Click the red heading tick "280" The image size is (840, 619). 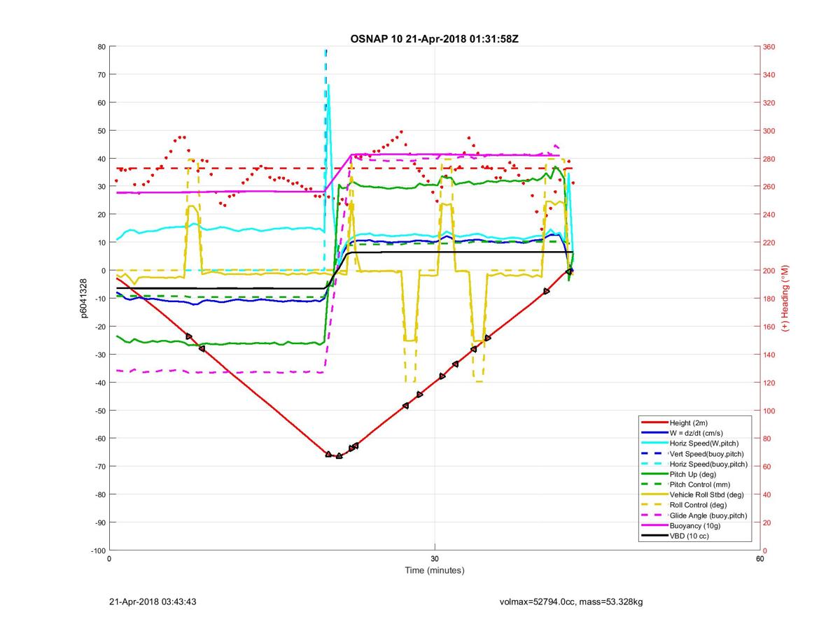pyautogui.click(x=769, y=159)
